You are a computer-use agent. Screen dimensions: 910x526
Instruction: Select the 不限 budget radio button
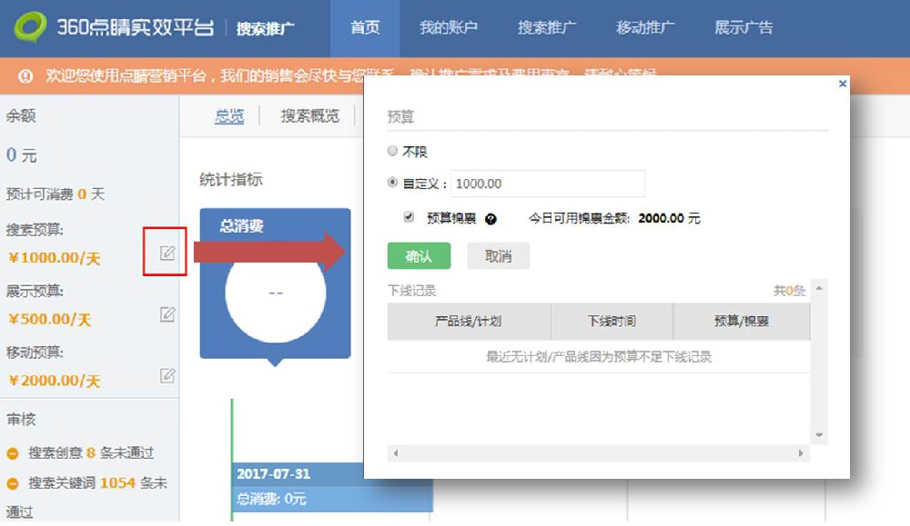pos(391,150)
